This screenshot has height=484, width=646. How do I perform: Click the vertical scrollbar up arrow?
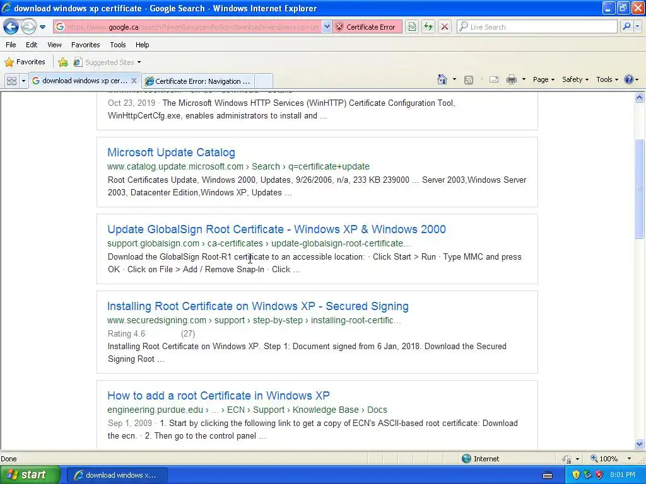coord(640,98)
